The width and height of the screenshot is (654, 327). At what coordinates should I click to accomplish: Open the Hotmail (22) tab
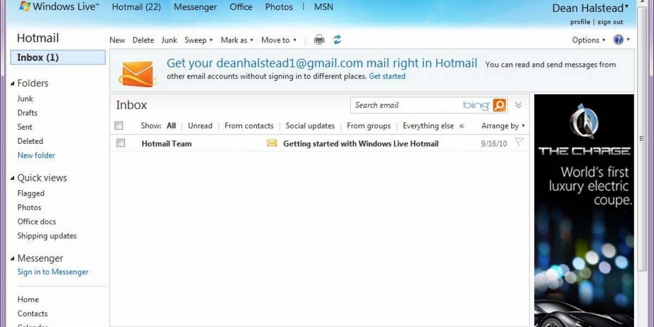point(136,7)
